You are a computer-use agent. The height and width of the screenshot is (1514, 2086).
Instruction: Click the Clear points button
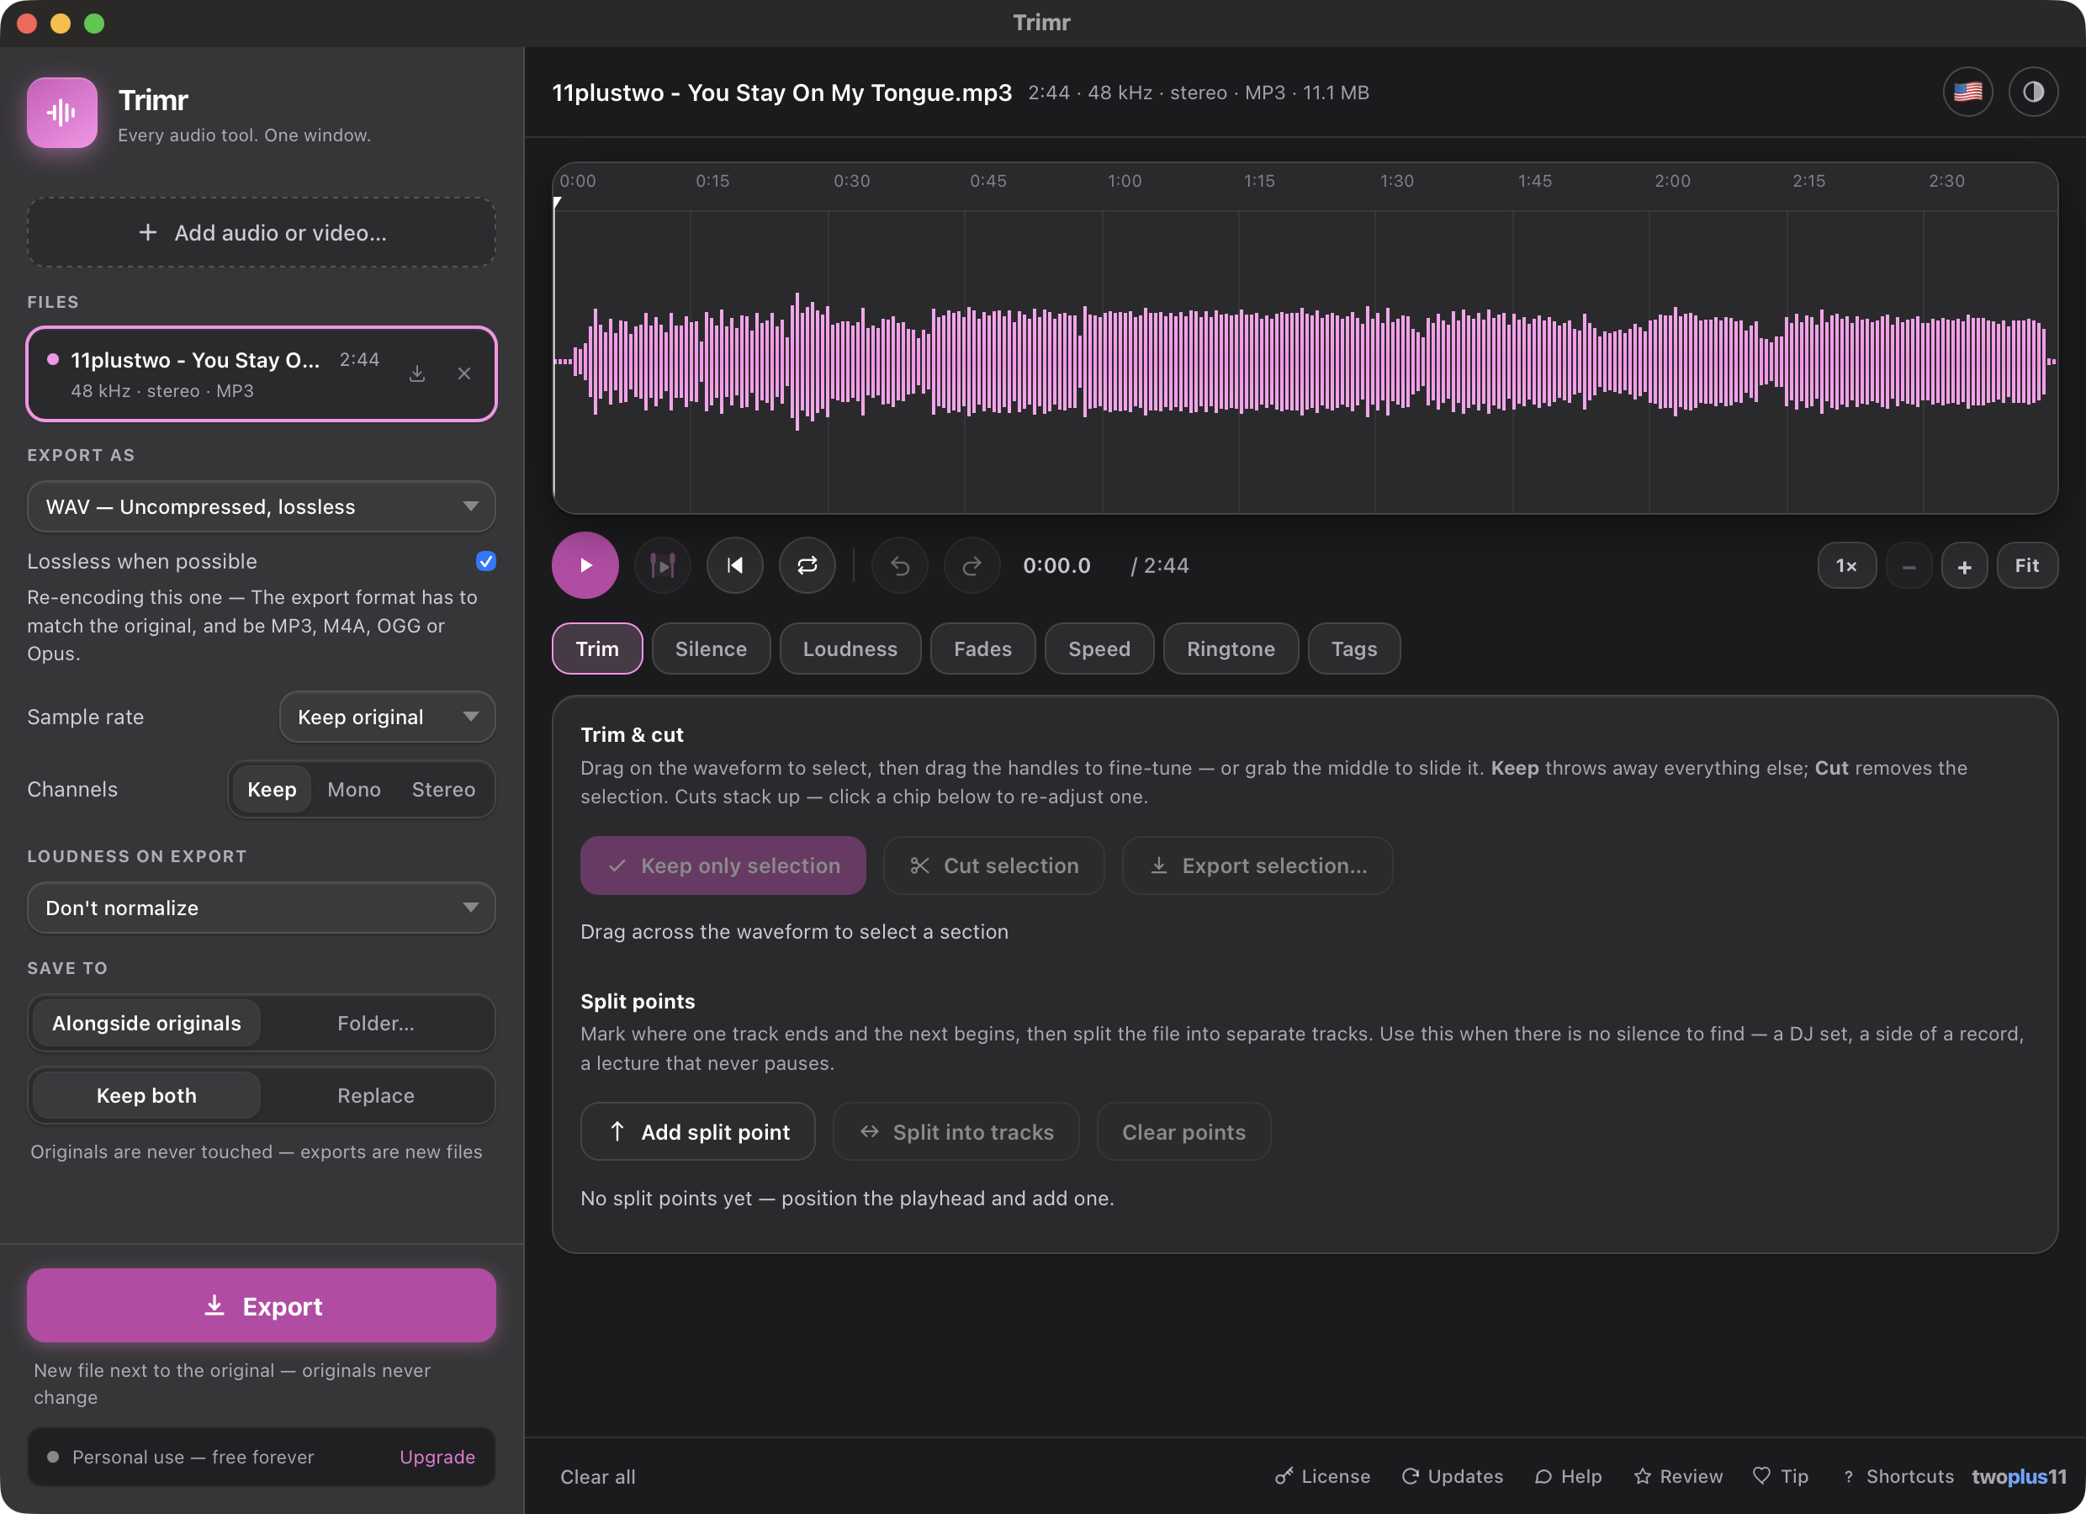[1183, 1131]
